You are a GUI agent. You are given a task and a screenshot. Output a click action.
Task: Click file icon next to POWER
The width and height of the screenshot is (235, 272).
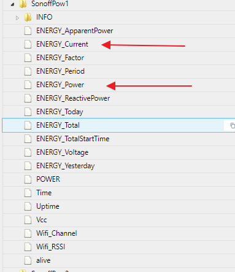(28, 179)
